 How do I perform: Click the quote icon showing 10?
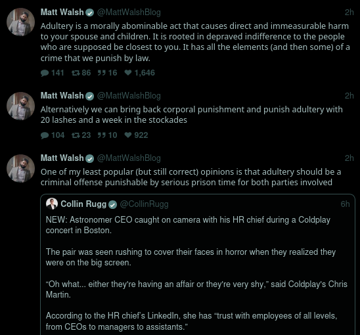102,135
